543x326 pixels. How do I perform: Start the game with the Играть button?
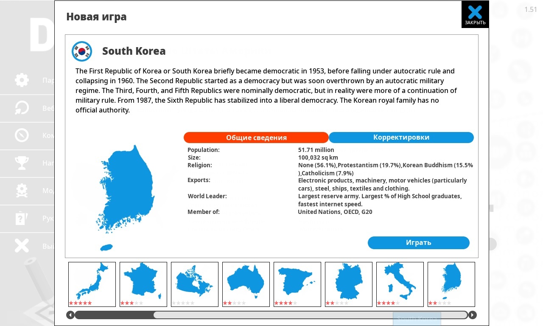419,243
